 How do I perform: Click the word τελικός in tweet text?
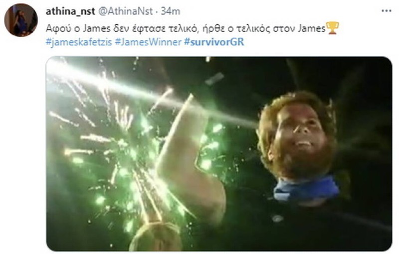click(x=253, y=28)
